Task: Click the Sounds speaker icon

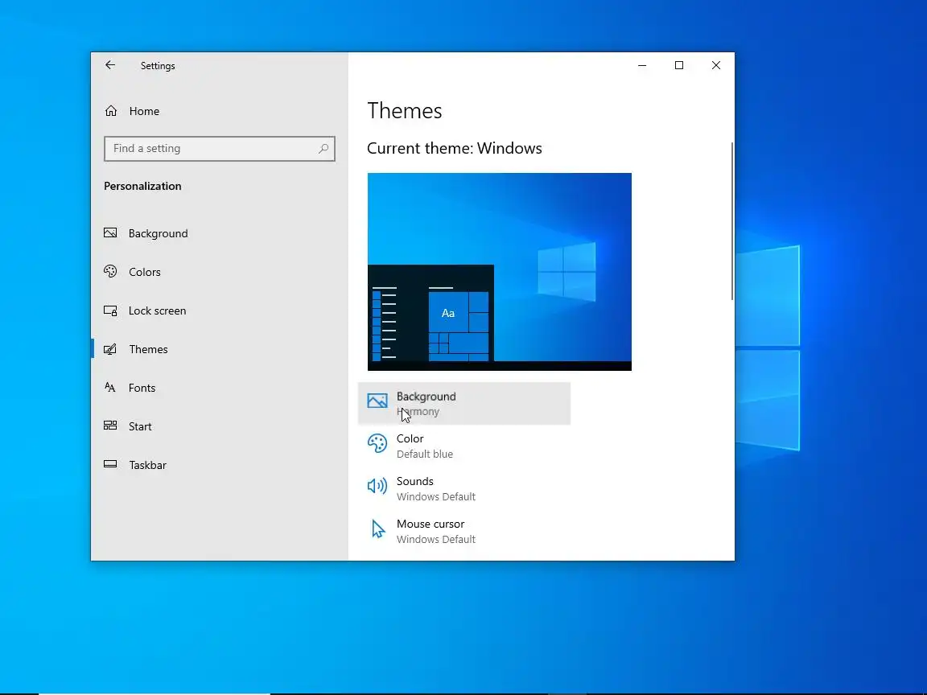Action: click(x=377, y=486)
